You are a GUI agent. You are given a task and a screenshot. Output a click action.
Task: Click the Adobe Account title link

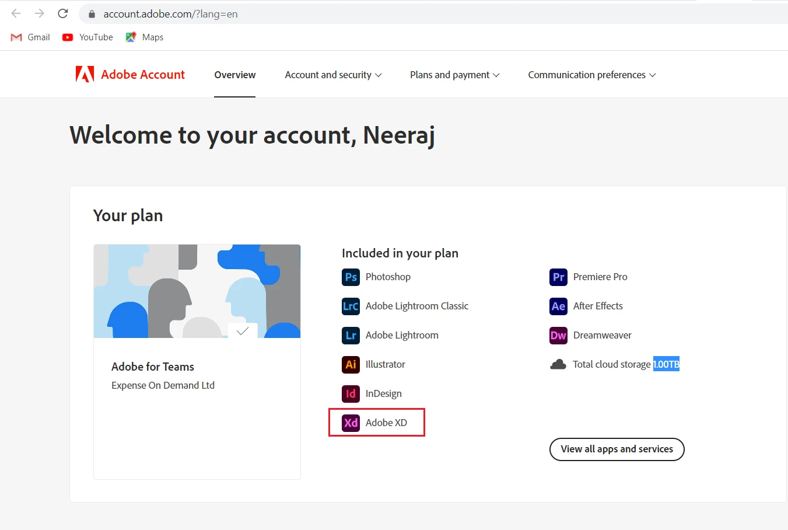[143, 74]
